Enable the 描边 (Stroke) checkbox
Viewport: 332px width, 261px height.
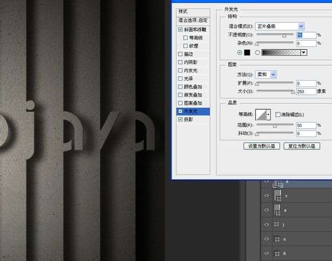tap(180, 54)
